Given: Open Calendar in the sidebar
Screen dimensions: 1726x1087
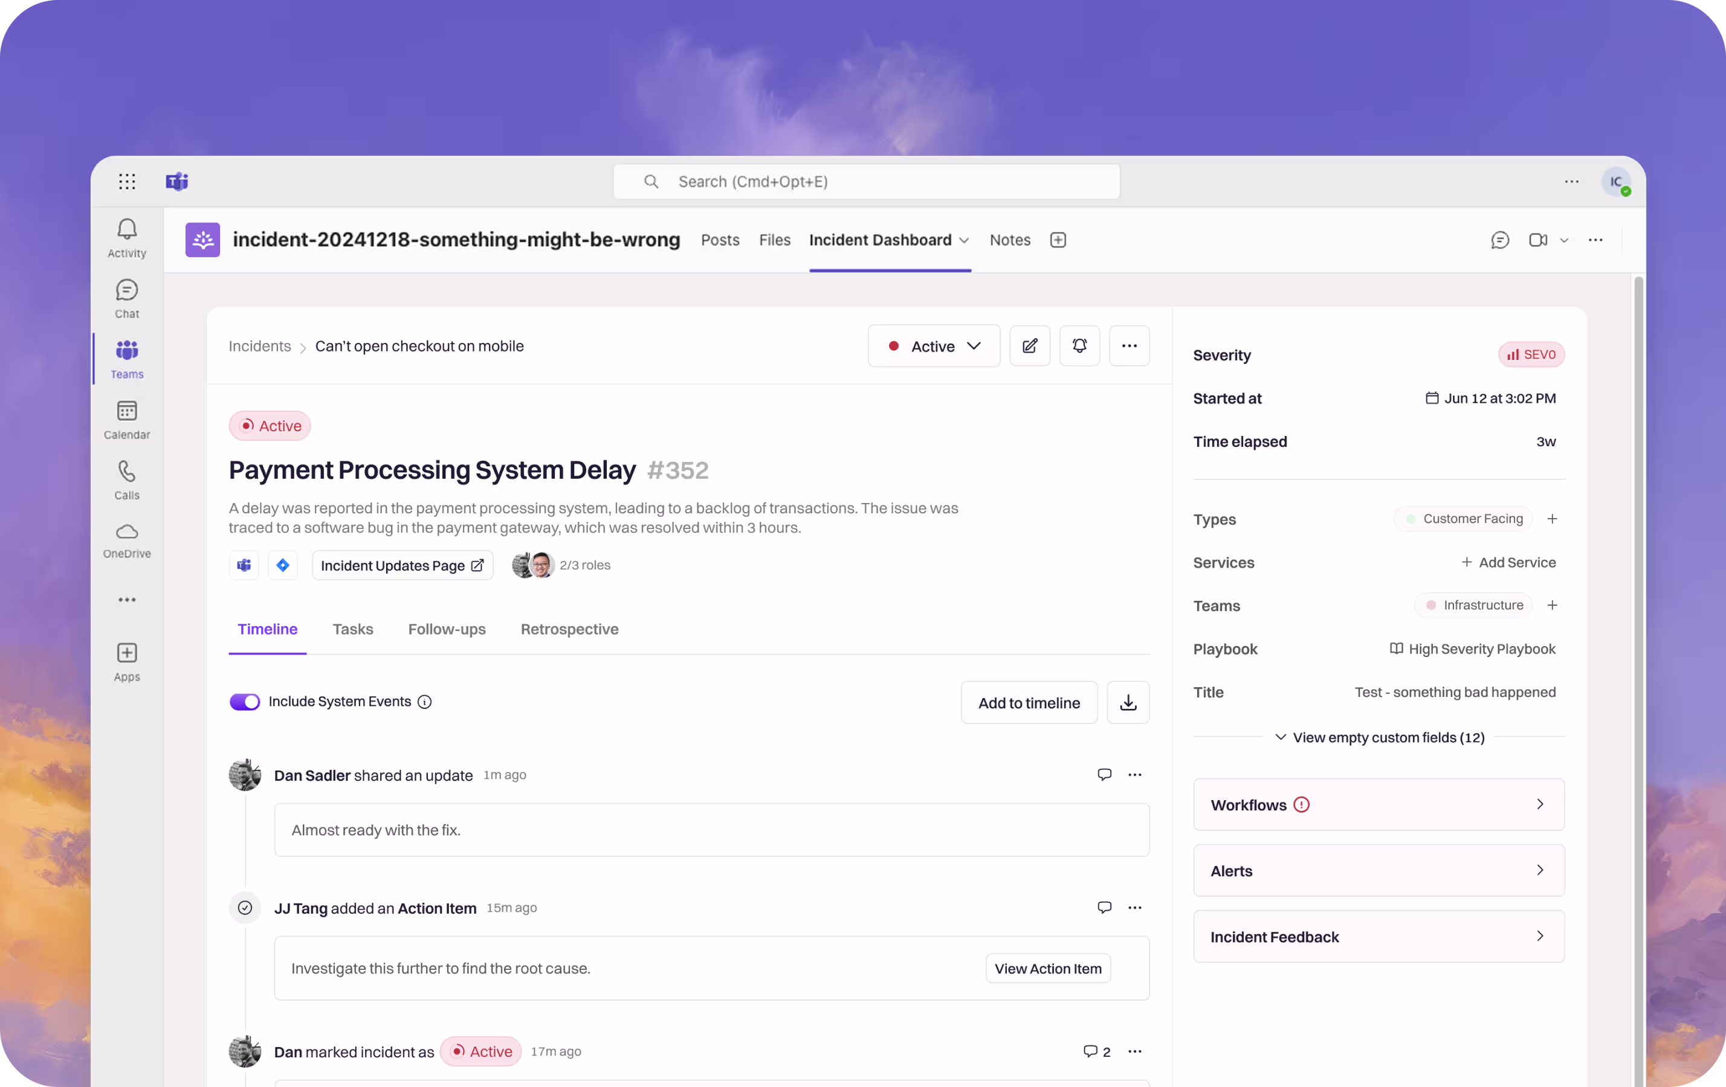Looking at the screenshot, I should coord(127,420).
